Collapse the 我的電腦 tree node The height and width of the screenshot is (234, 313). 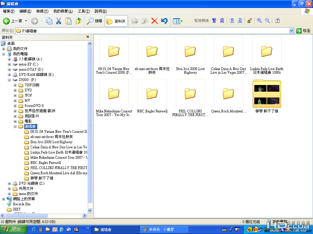[4, 54]
